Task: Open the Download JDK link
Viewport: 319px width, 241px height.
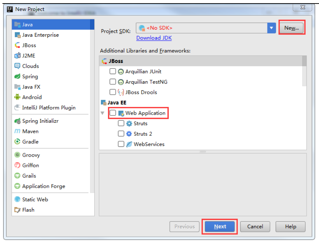Action: pos(154,38)
